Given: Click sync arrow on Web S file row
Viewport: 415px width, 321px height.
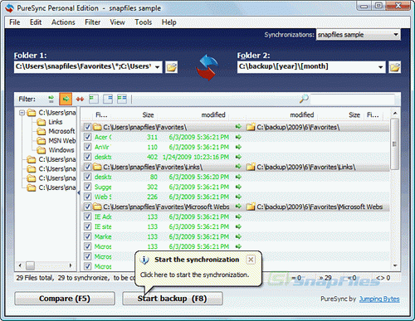Looking at the screenshot, I should pyautogui.click(x=238, y=197).
